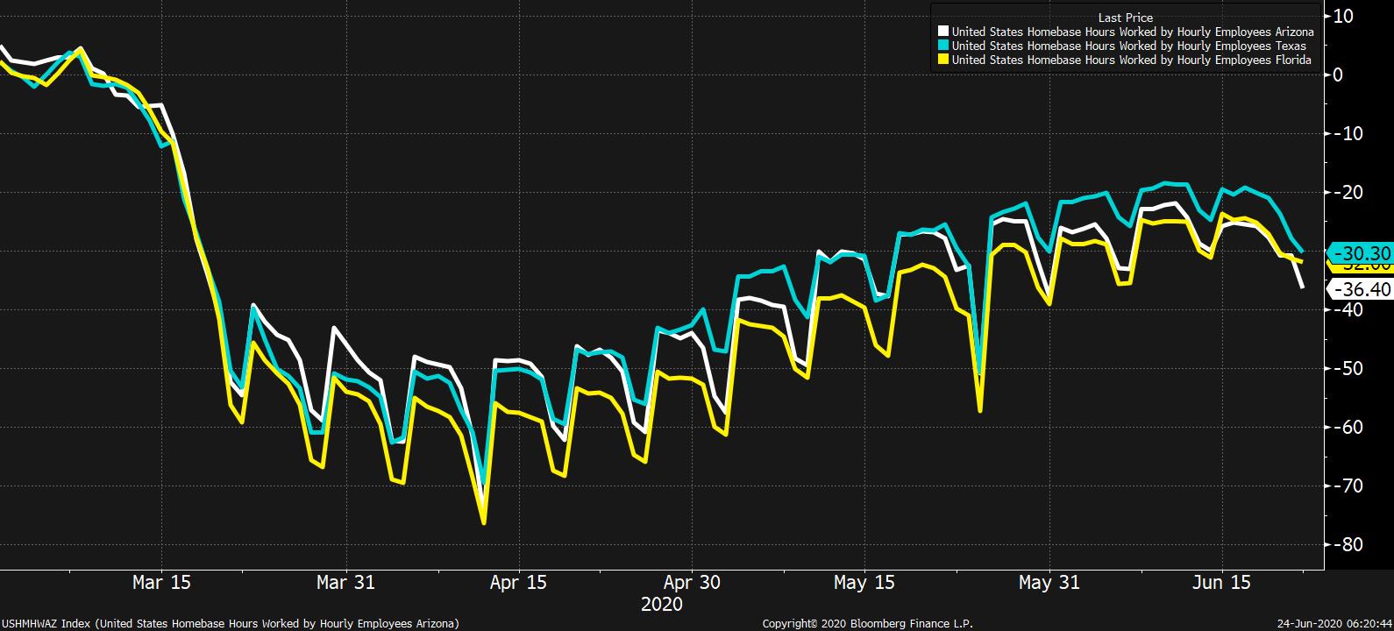This screenshot has height=631, width=1394.
Task: Click the Jun 15 date label
Action: click(1222, 583)
